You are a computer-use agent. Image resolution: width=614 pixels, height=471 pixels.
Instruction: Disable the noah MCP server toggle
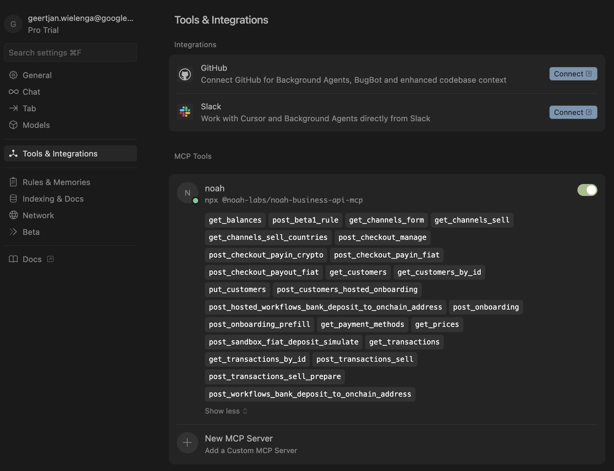click(587, 190)
